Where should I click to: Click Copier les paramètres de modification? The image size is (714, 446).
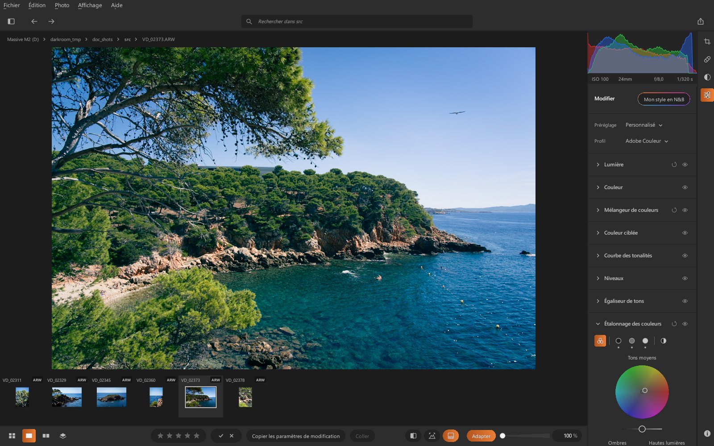click(x=296, y=436)
